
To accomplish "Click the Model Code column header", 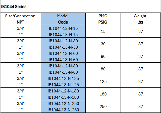I will [63, 19].
